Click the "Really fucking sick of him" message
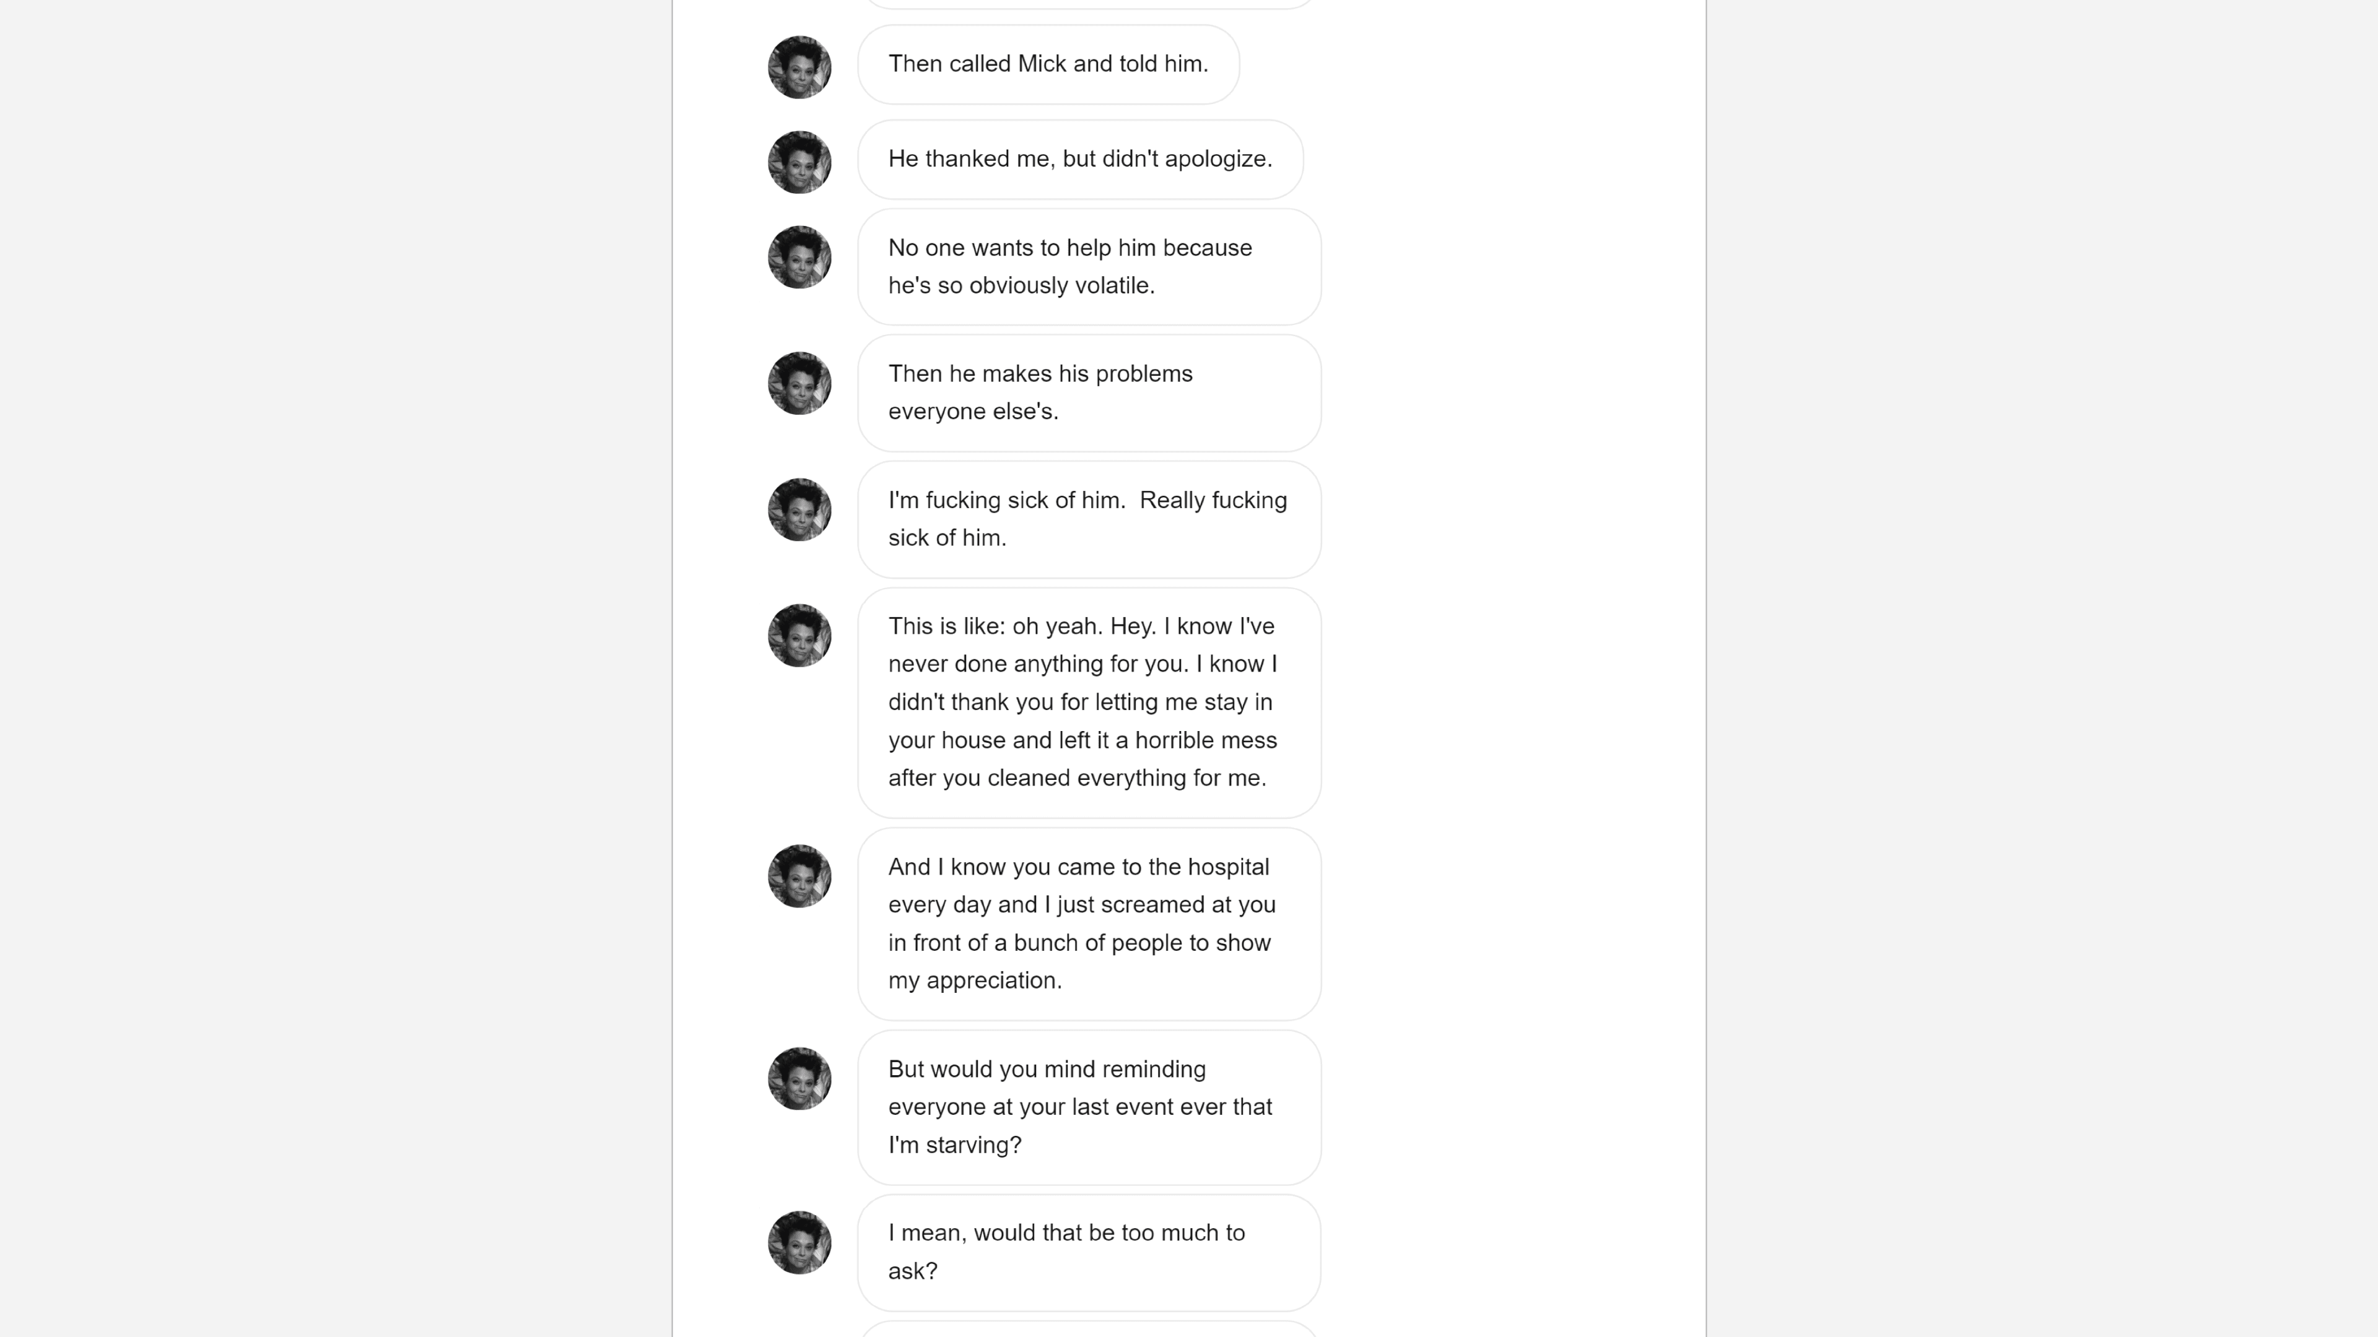2378x1337 pixels. point(1089,519)
